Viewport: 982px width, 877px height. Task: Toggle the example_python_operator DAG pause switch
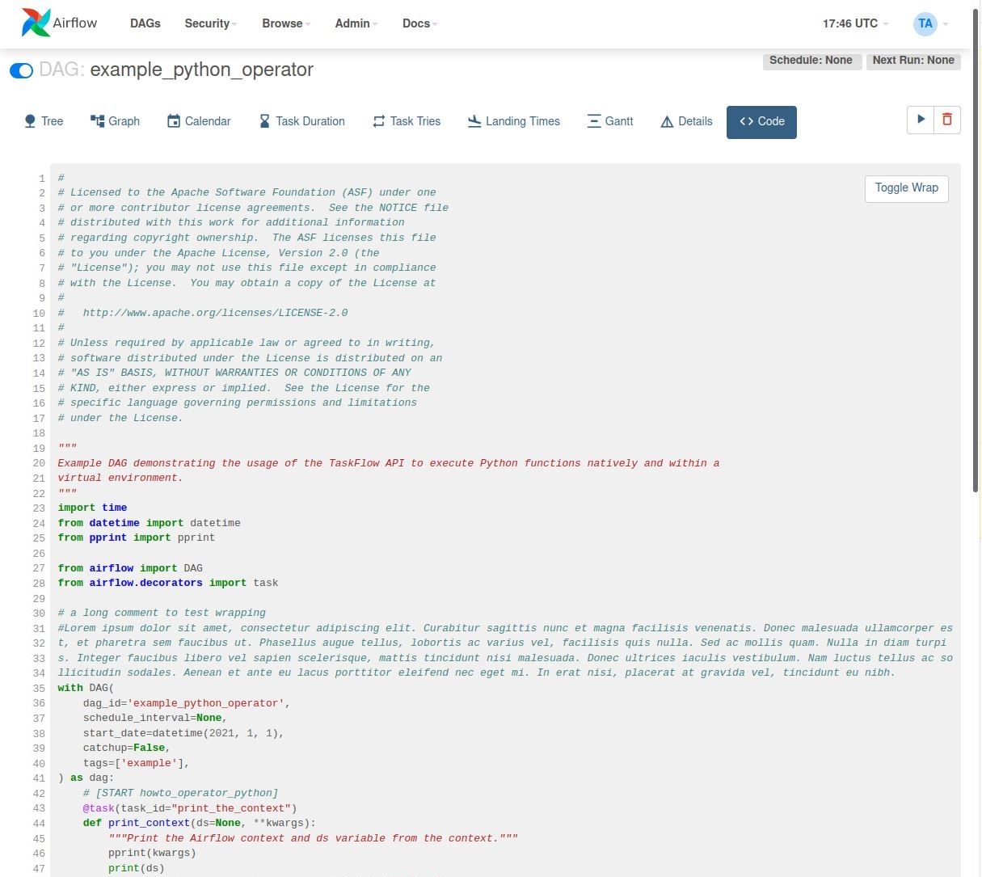[x=21, y=70]
